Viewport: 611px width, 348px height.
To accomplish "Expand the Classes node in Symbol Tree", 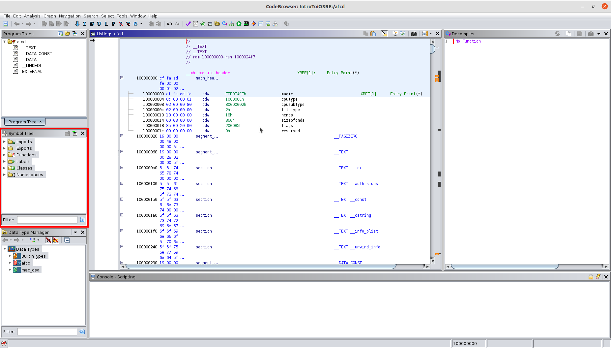I will click(4, 168).
